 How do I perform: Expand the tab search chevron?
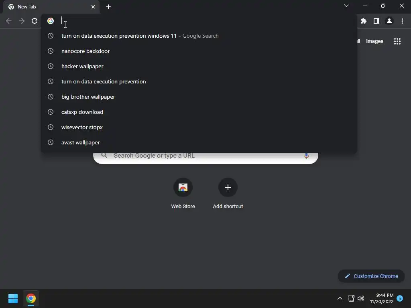346,6
